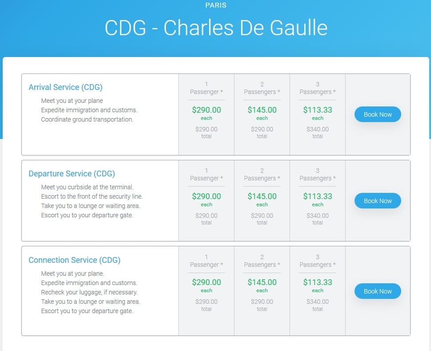Click Book Now for Departure Service
The width and height of the screenshot is (431, 351).
377,201
